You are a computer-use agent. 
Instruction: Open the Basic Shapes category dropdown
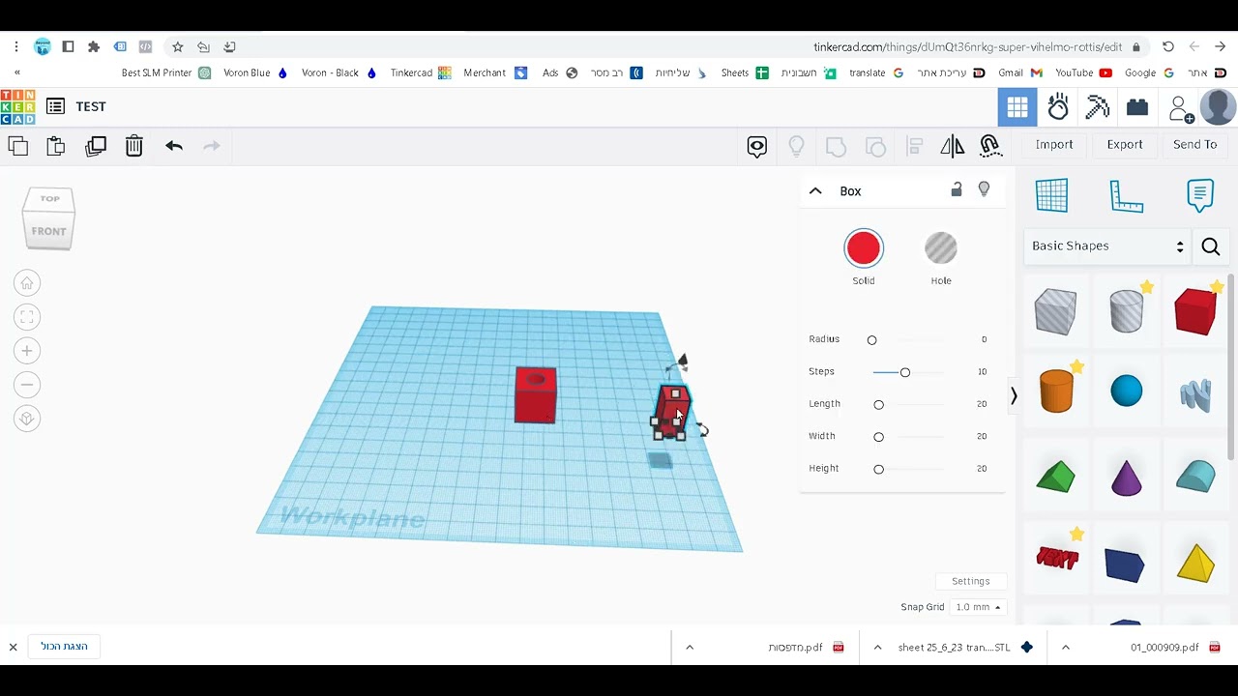[x=1107, y=246]
